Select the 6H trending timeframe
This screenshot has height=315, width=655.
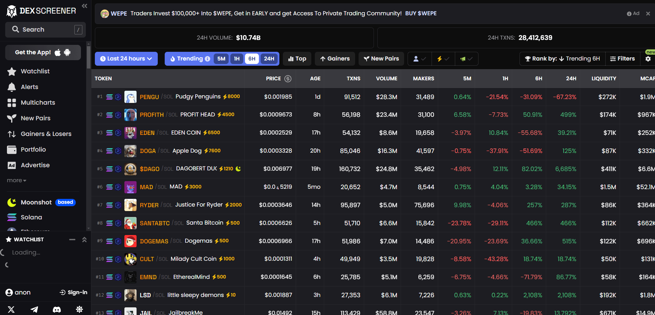[x=252, y=59]
